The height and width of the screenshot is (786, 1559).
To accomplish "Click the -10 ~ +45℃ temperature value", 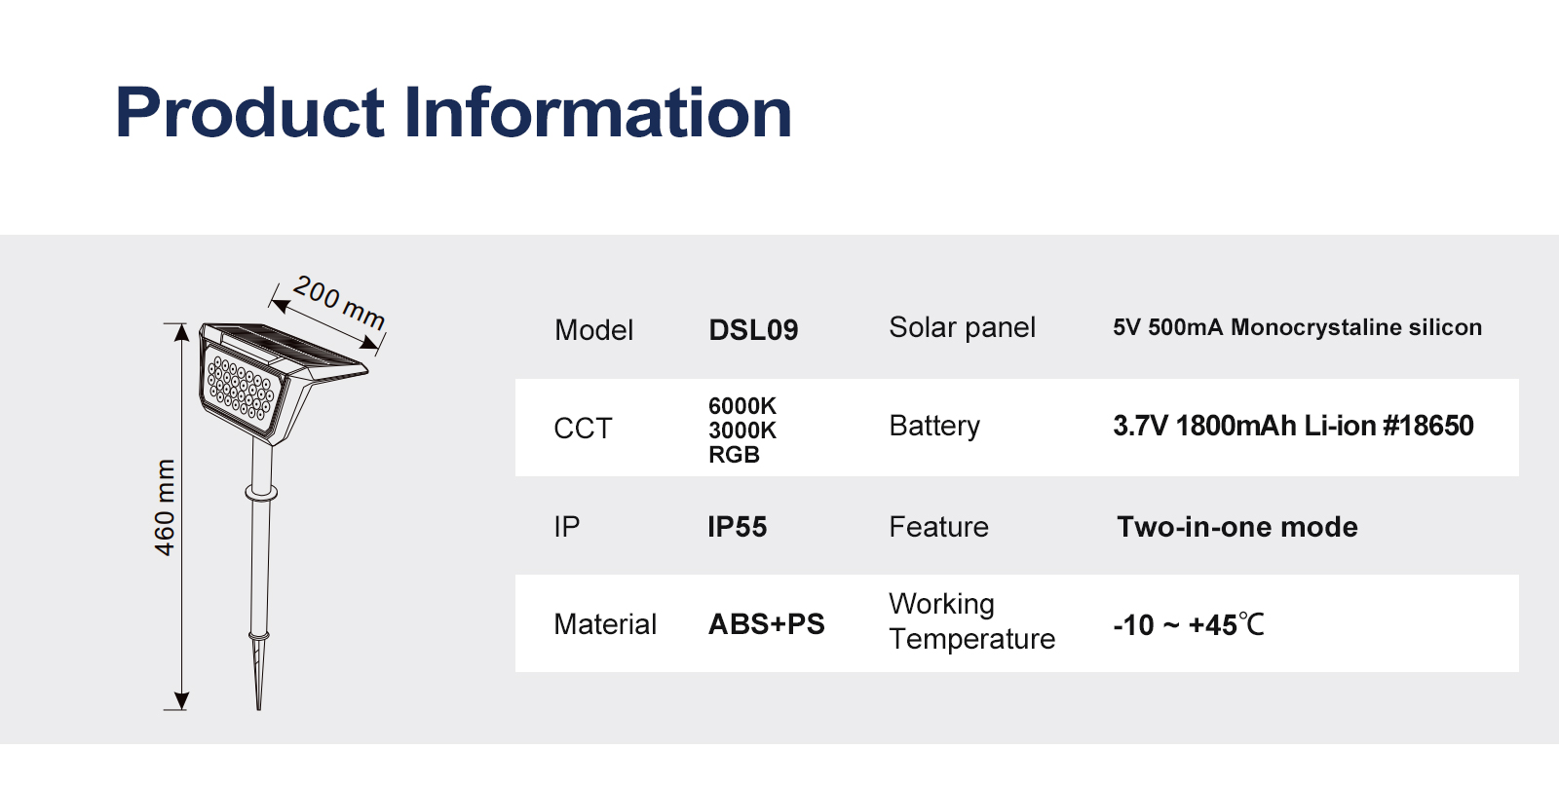I will point(1188,625).
